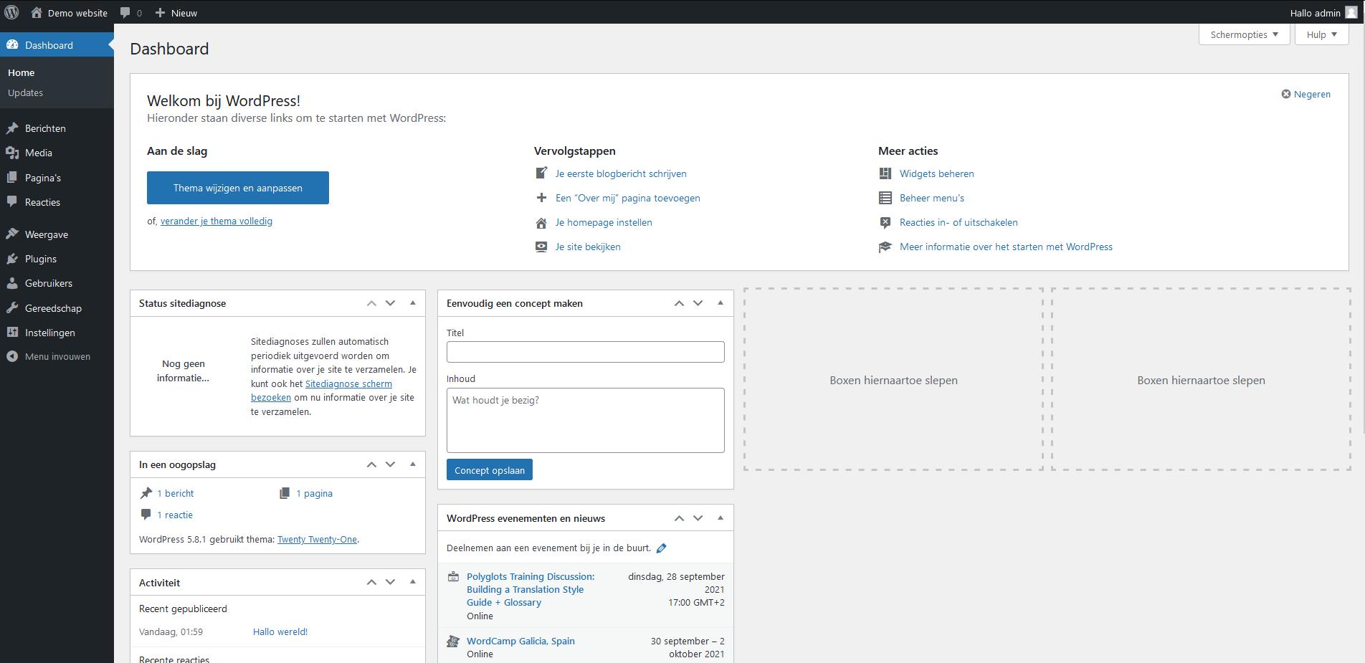Collapse WordPress evenementen en nieuws panel
Viewport: 1365px width, 663px height.
[x=720, y=518]
